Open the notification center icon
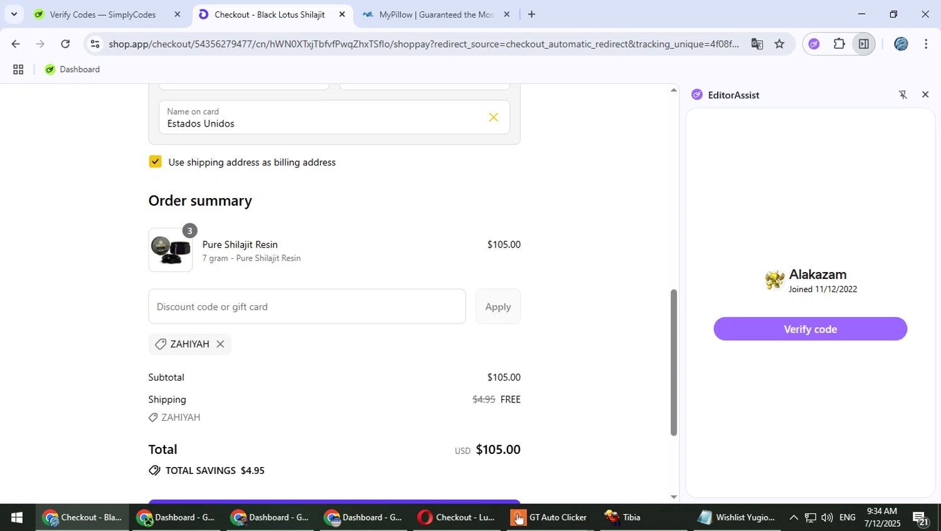Viewport: 941px width, 531px height. (921, 518)
